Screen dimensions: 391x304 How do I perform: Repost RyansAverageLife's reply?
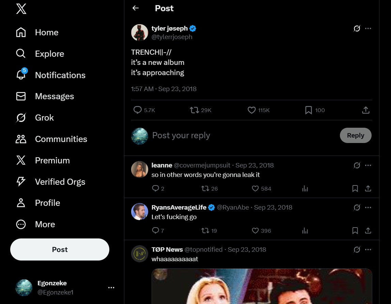point(205,231)
